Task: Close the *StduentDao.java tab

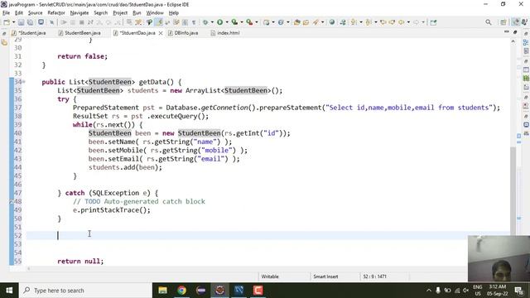Action: pyautogui.click(x=161, y=33)
